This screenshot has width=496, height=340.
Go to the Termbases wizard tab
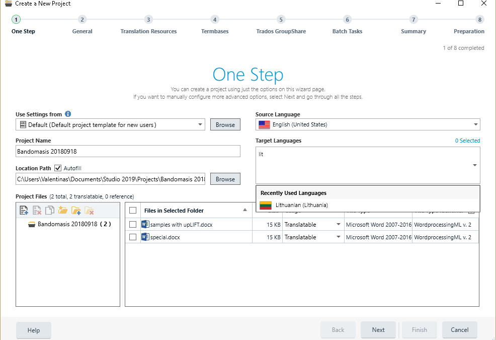pos(215,31)
